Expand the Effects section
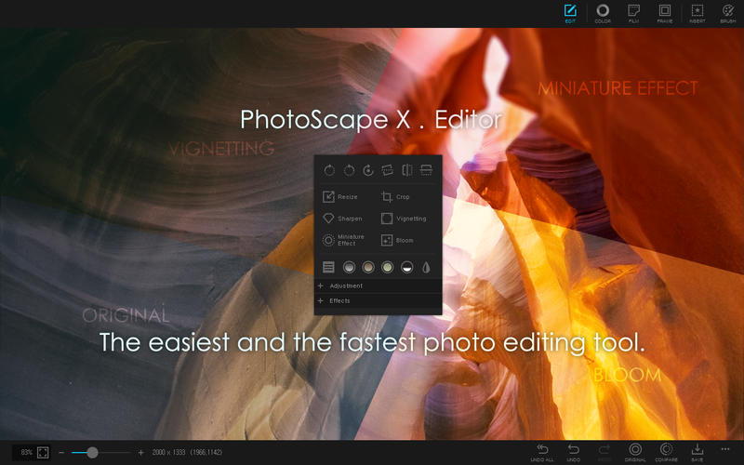This screenshot has height=465, width=744. [x=379, y=300]
